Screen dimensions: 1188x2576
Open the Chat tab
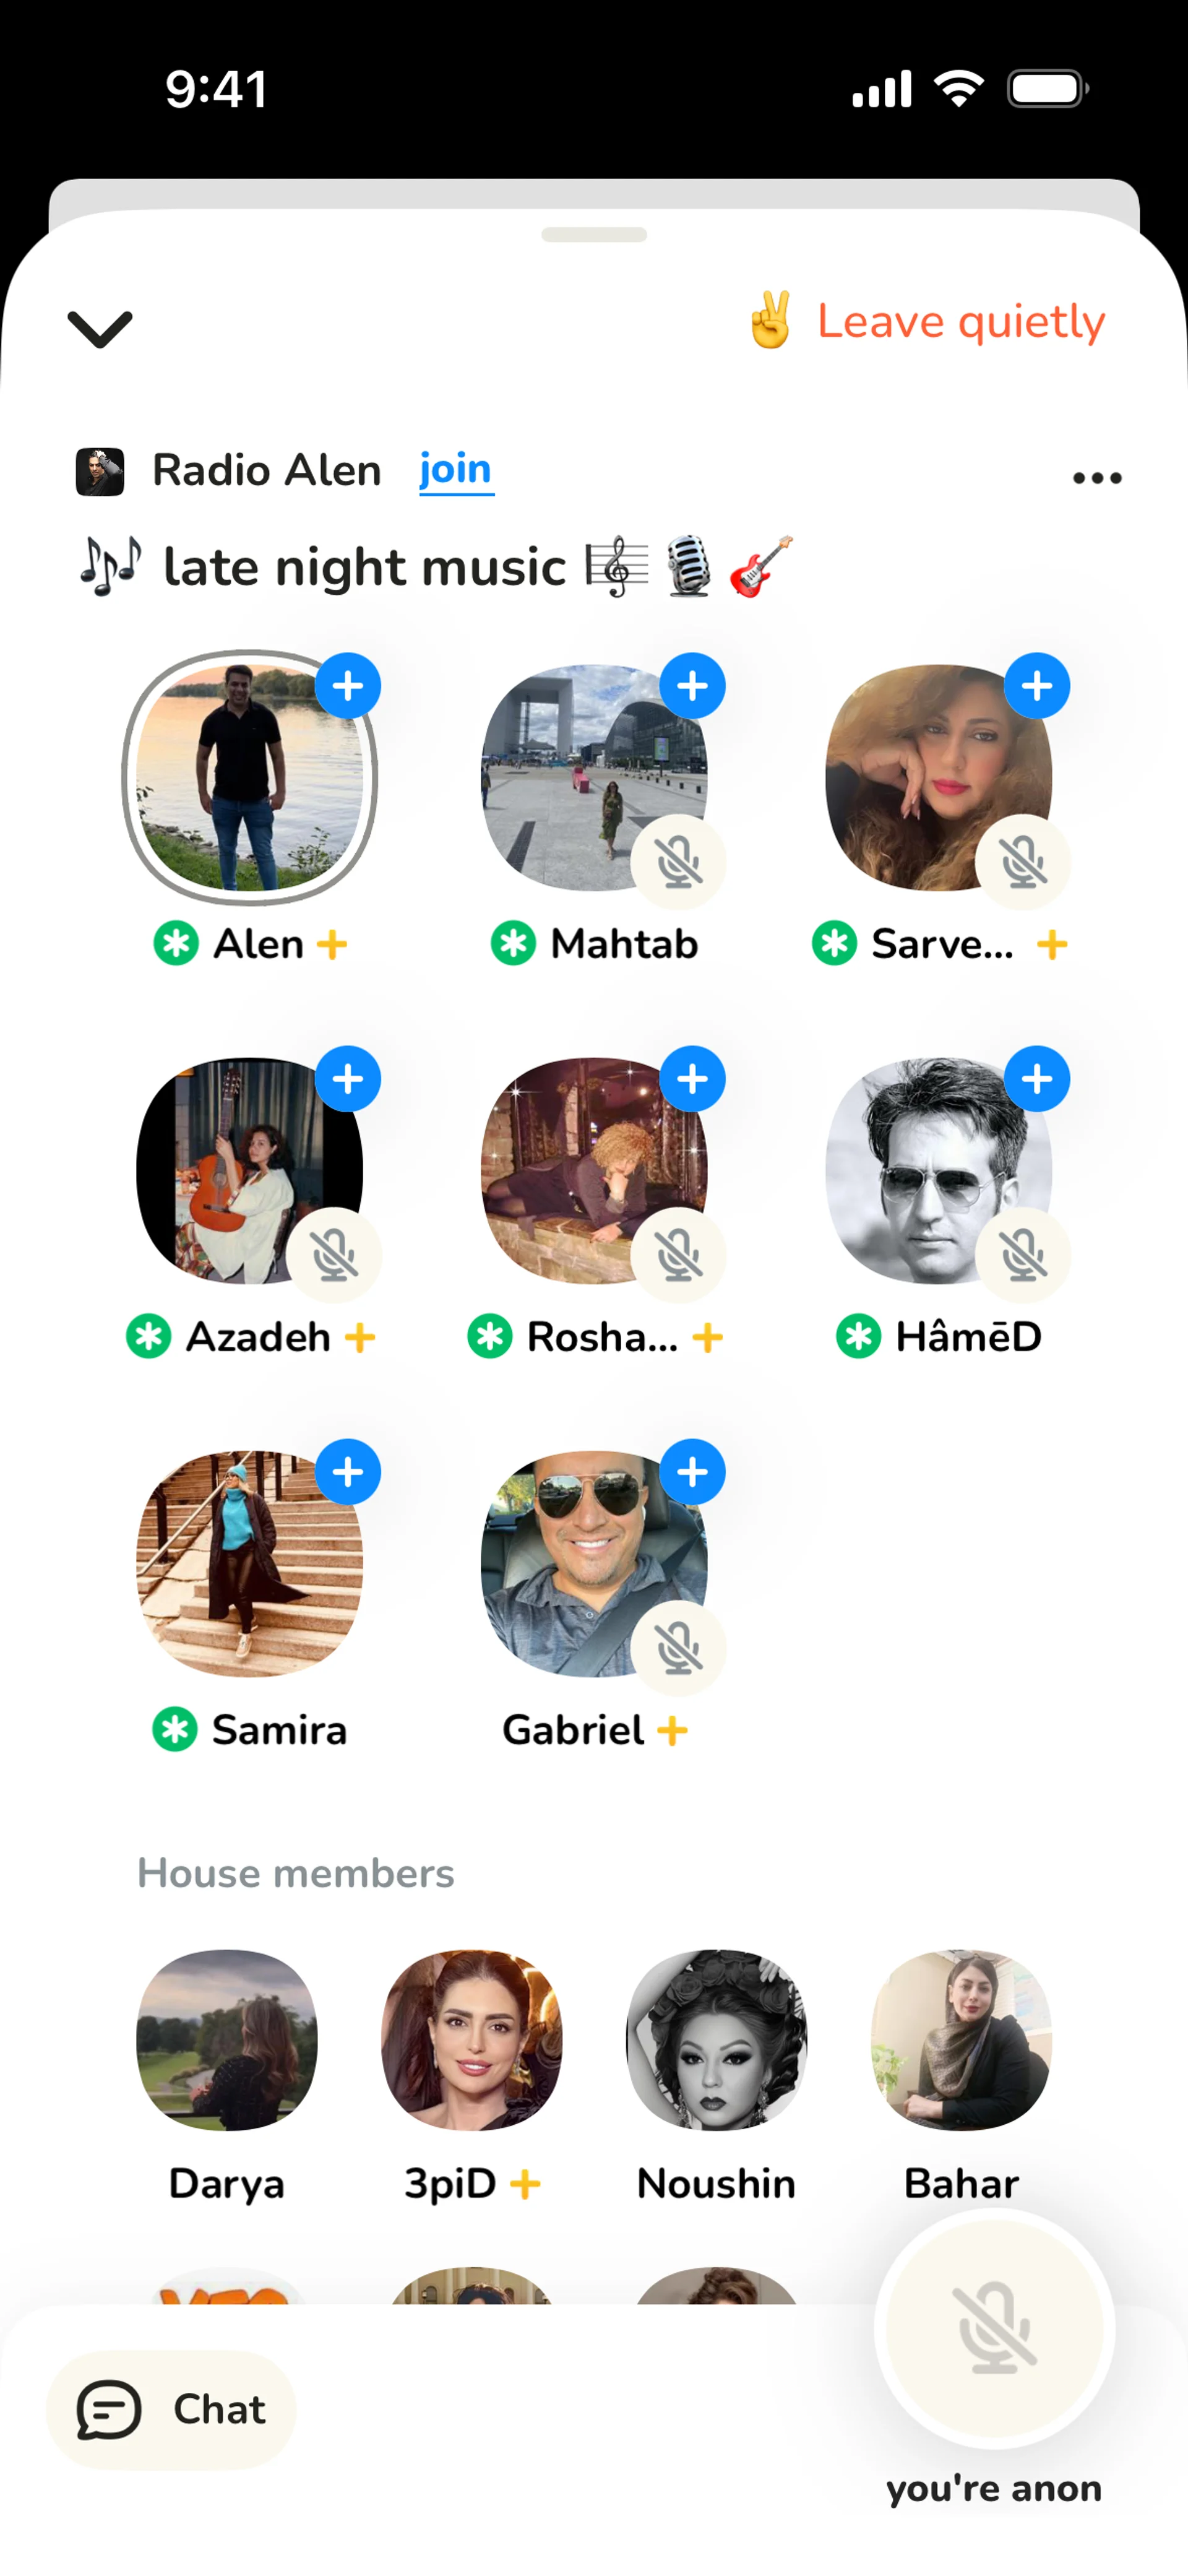click(171, 2410)
